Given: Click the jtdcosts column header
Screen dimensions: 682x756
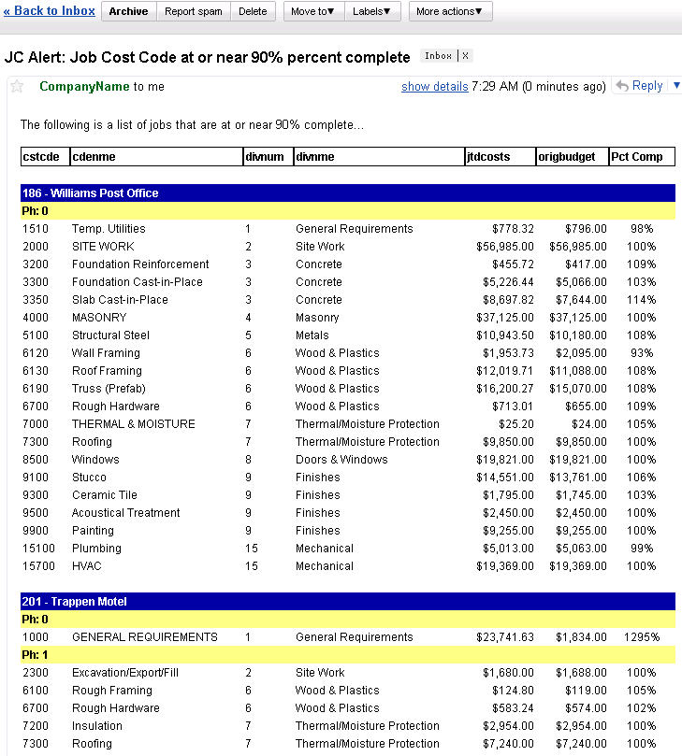Looking at the screenshot, I should click(x=488, y=157).
